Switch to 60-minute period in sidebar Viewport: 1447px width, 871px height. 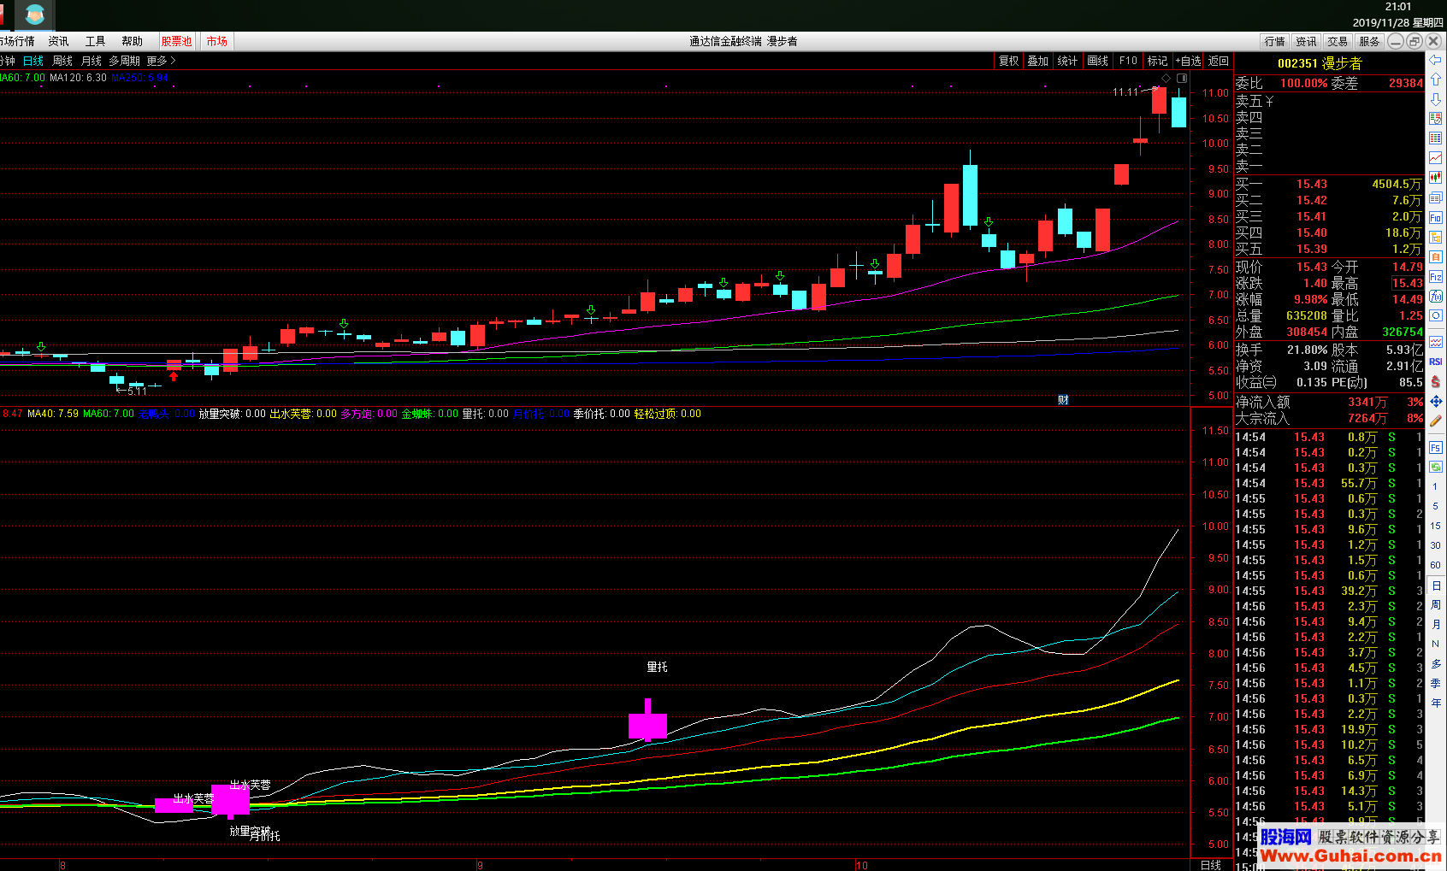1435,565
